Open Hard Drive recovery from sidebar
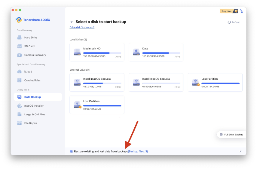The width and height of the screenshot is (257, 169). pos(38,37)
